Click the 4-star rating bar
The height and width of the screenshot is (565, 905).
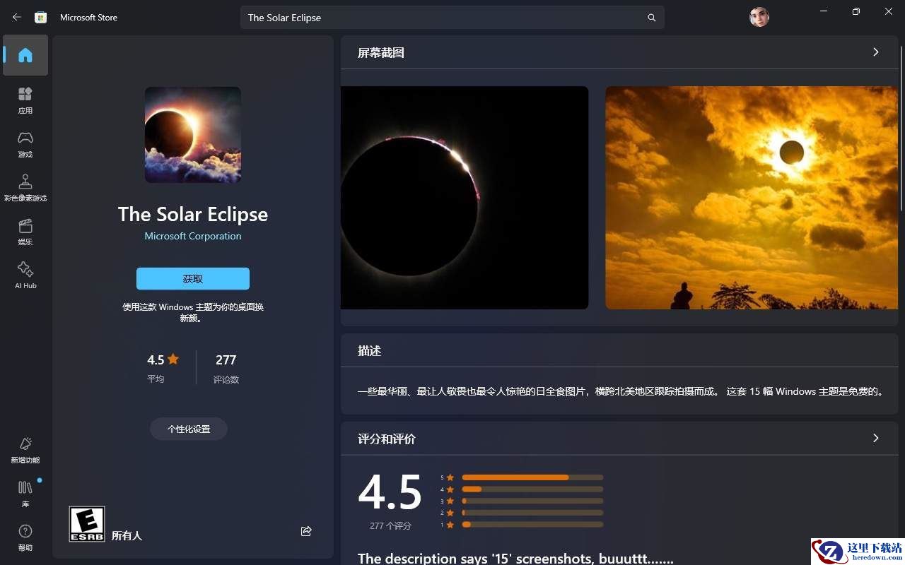point(532,489)
